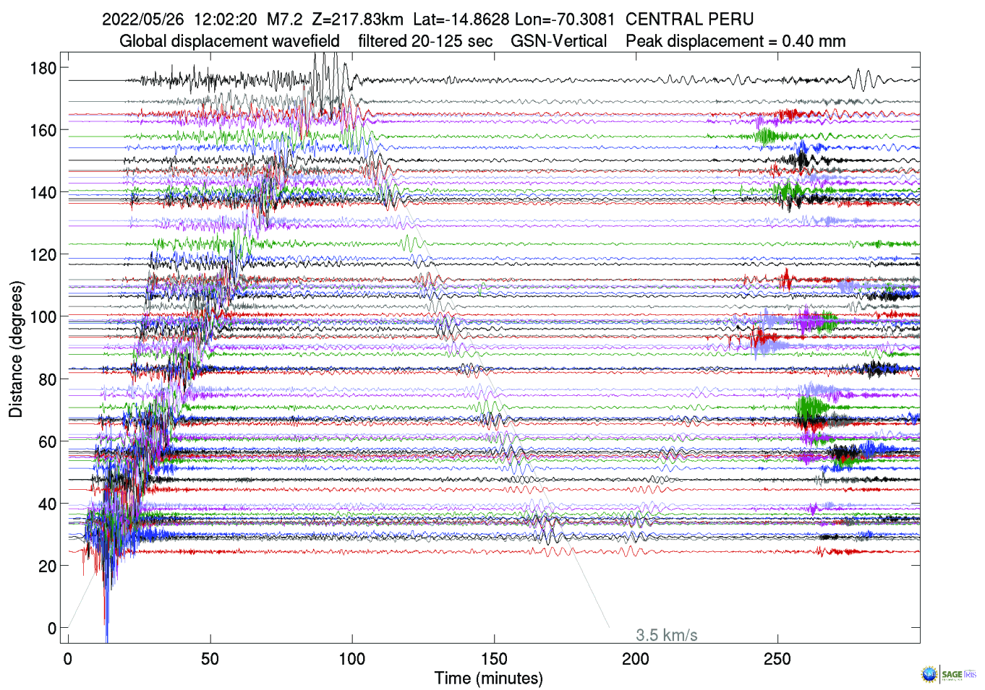Click the purple IRIS logo
This screenshot has height=690, width=985.
tap(970, 674)
